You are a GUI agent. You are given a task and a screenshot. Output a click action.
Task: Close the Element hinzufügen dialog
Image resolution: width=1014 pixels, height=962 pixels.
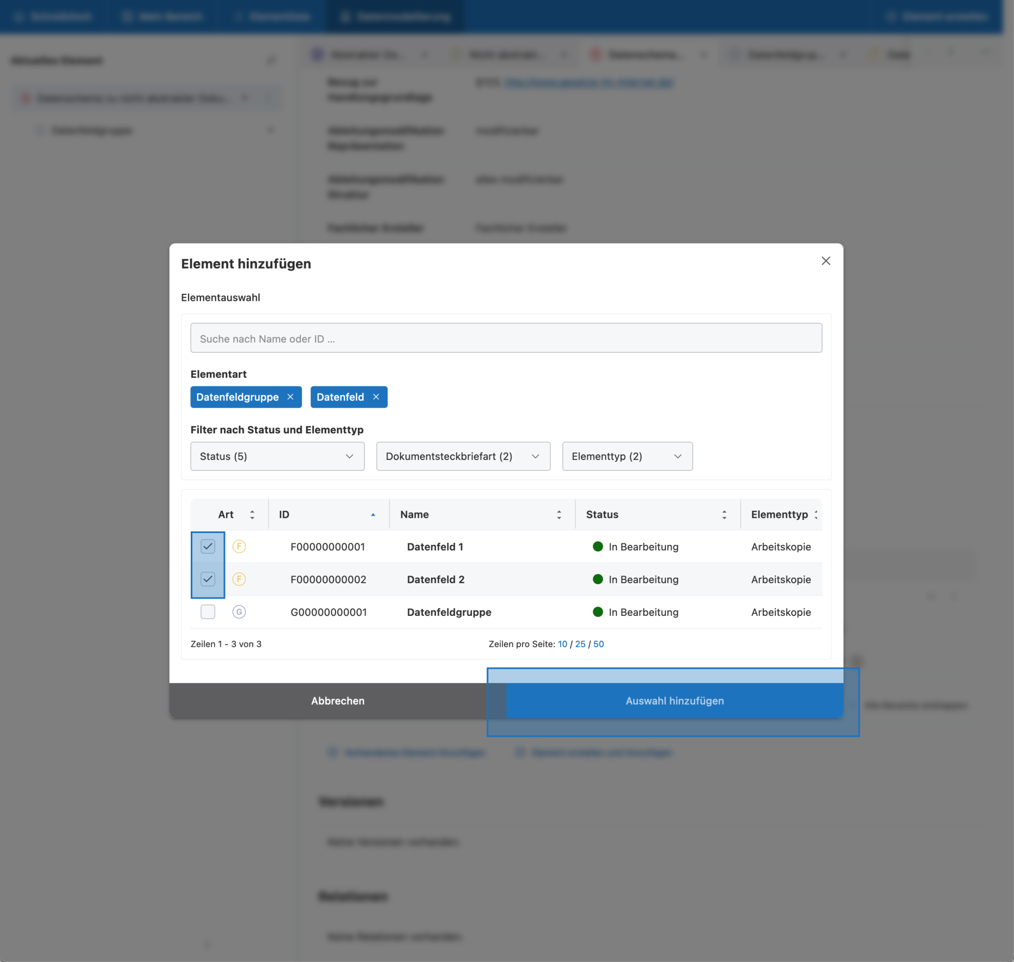(825, 261)
